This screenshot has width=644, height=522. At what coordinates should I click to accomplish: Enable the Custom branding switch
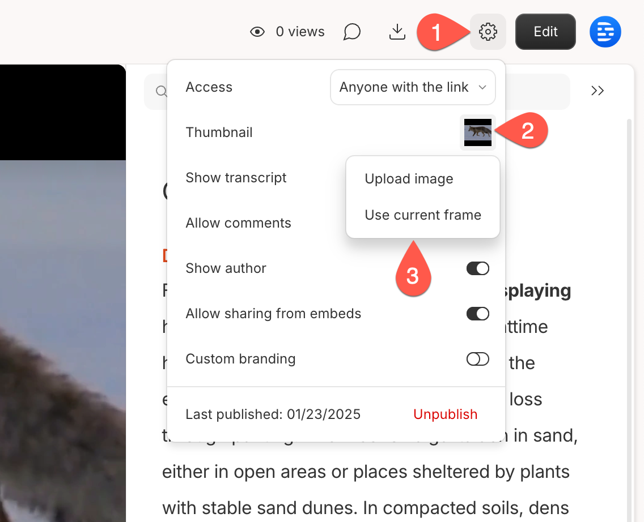pos(478,359)
